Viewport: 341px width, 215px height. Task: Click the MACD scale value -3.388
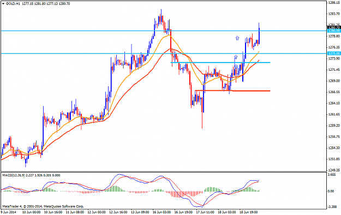click(x=332, y=206)
